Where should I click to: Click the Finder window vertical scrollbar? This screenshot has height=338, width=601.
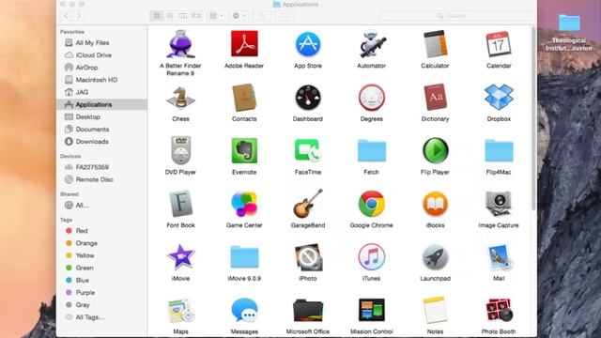[x=533, y=119]
